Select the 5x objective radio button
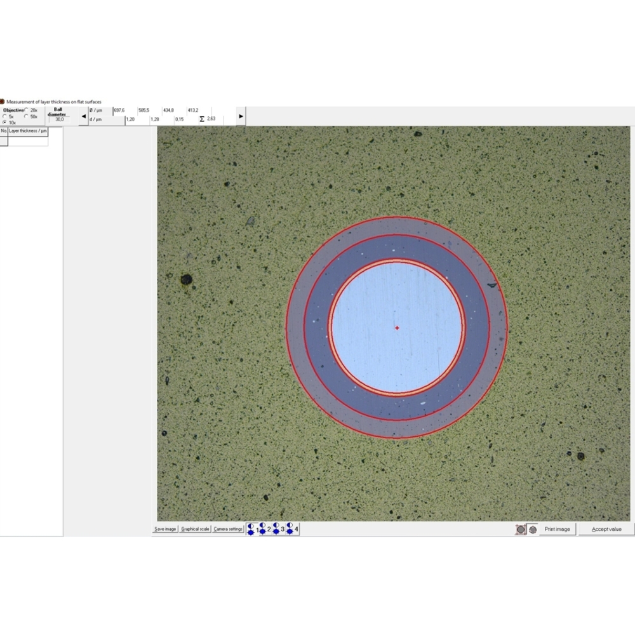635x635 pixels. 5,117
